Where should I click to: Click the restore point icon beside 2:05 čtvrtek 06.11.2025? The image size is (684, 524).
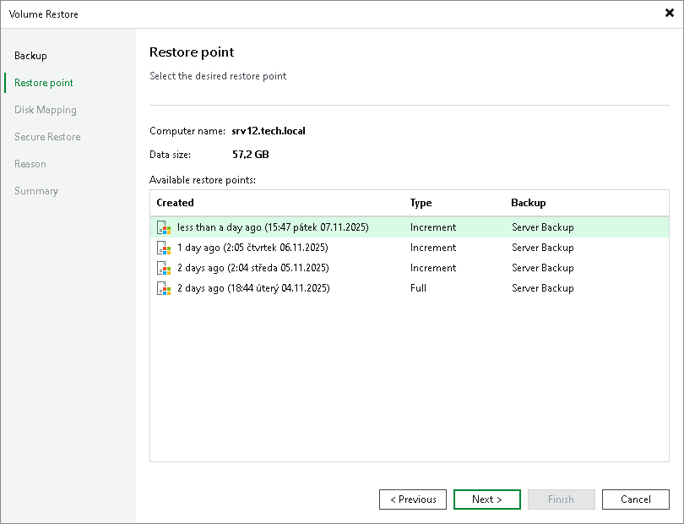pos(163,247)
